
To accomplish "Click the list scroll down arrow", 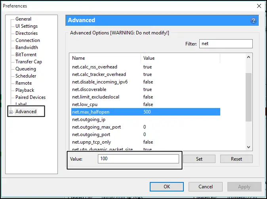I will [x=248, y=147].
